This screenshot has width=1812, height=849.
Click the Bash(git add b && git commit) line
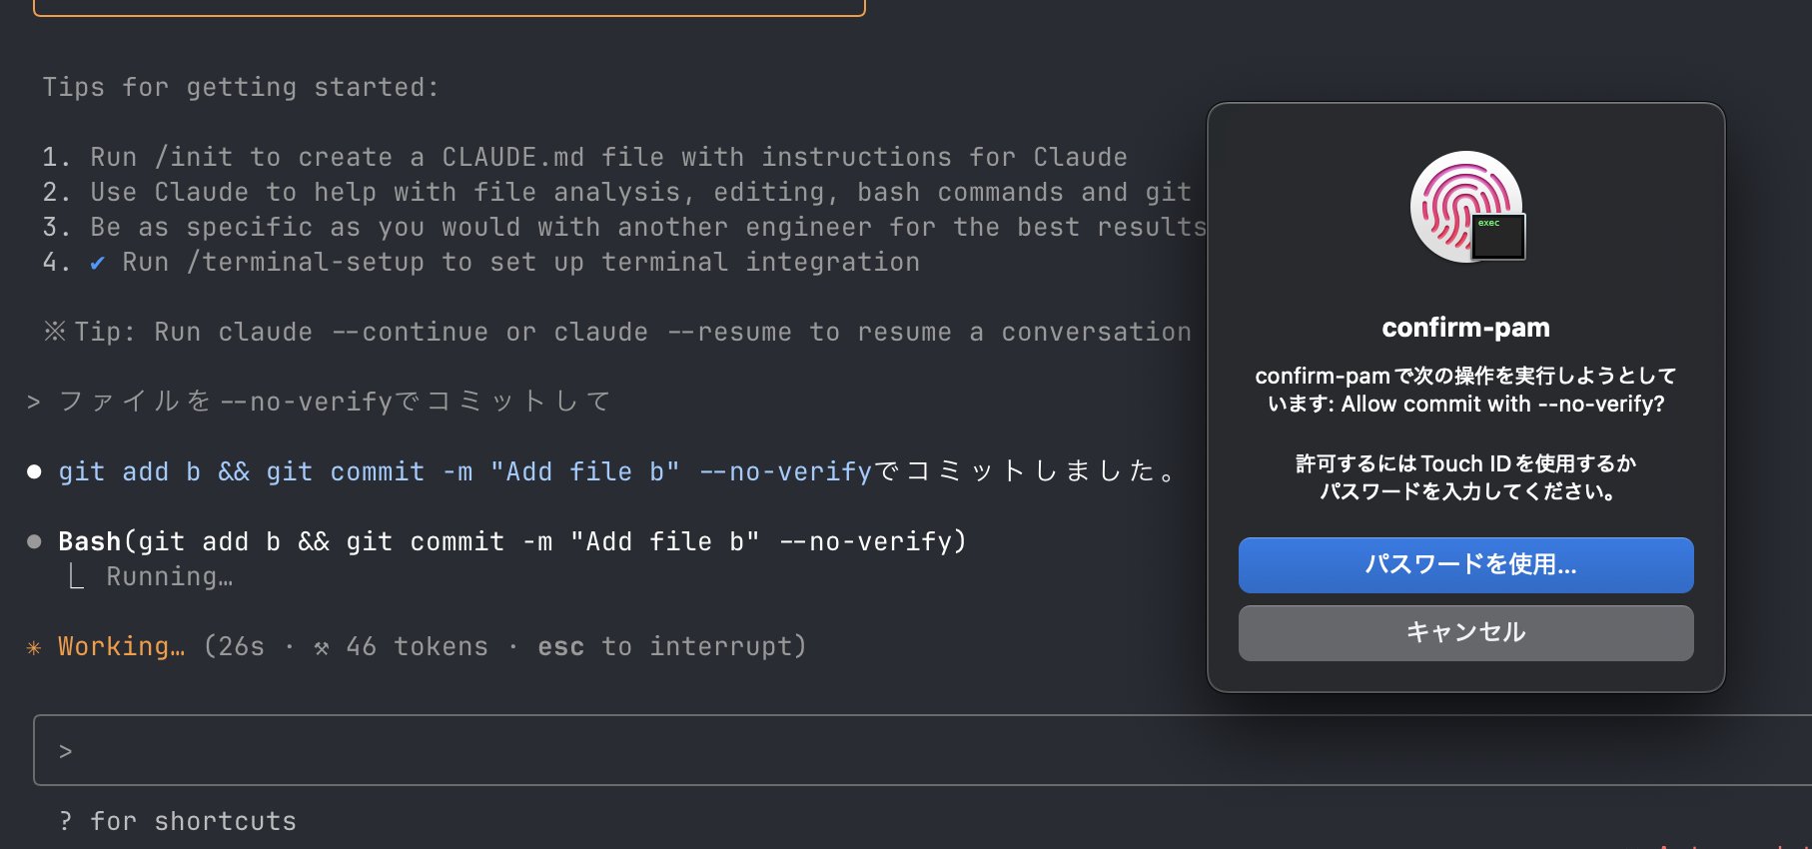coord(511,541)
